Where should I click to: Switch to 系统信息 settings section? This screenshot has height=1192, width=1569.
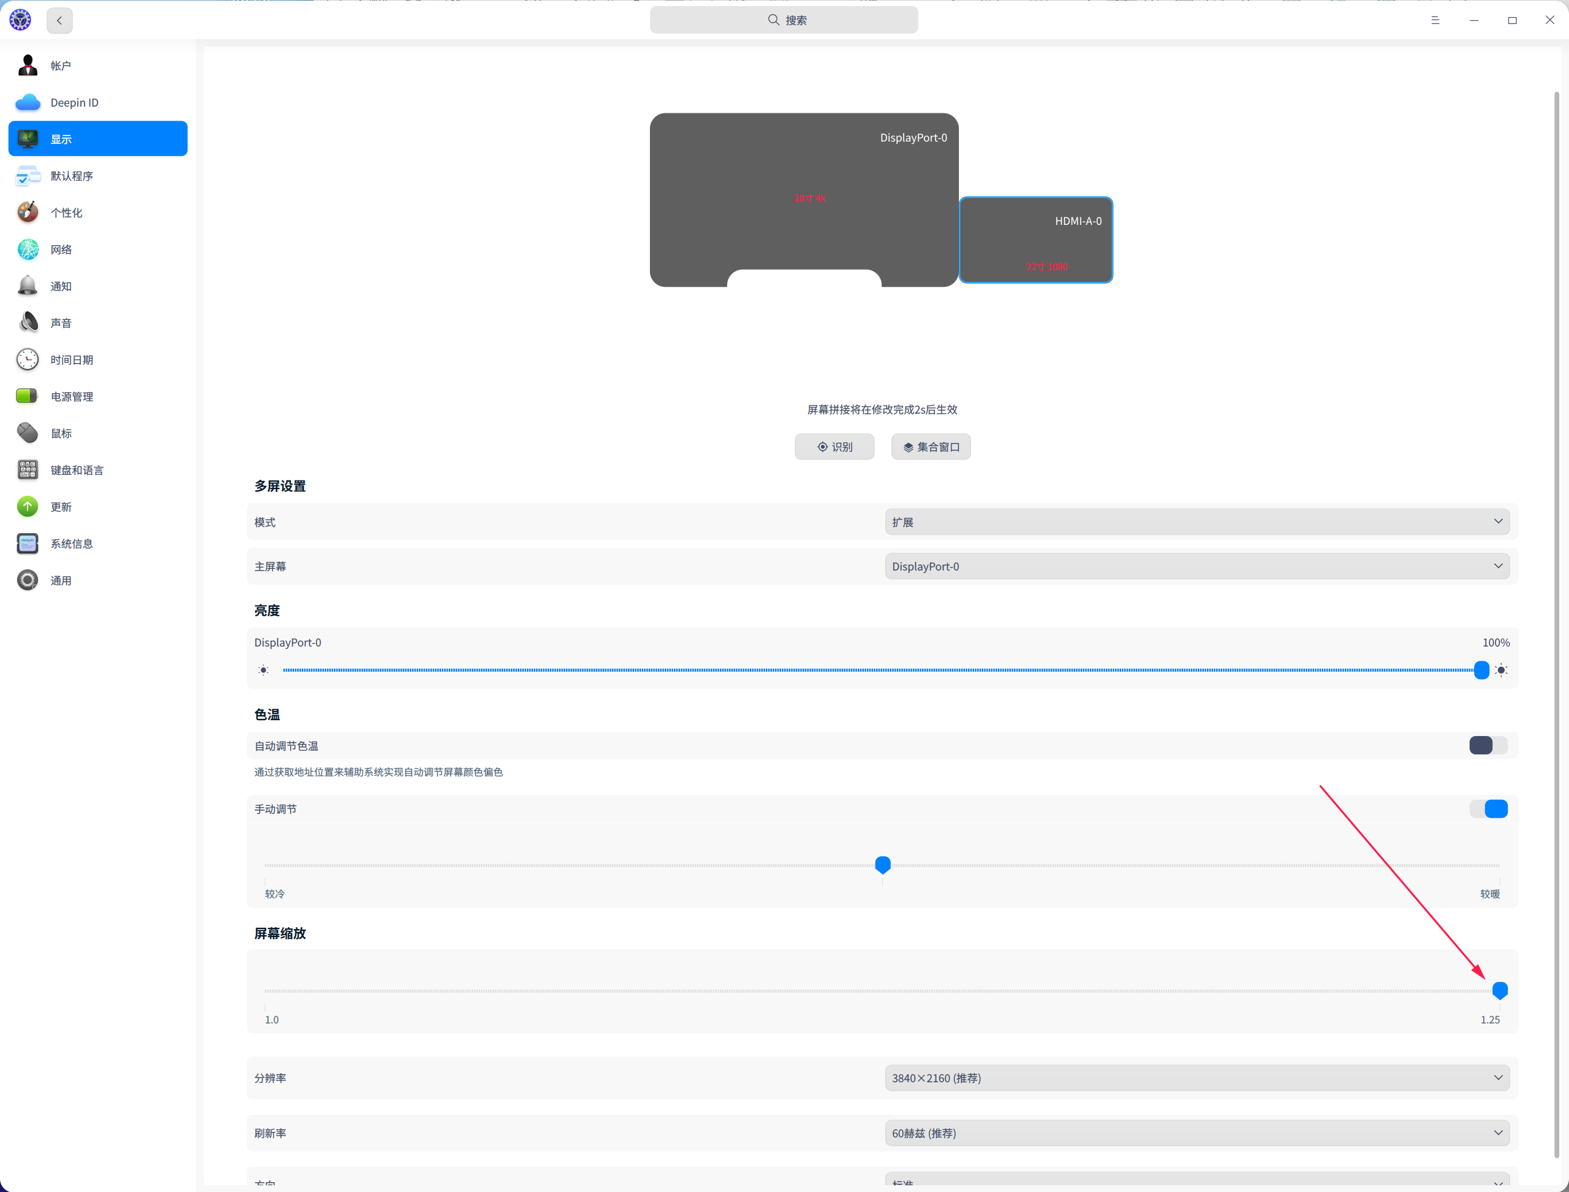pos(72,544)
